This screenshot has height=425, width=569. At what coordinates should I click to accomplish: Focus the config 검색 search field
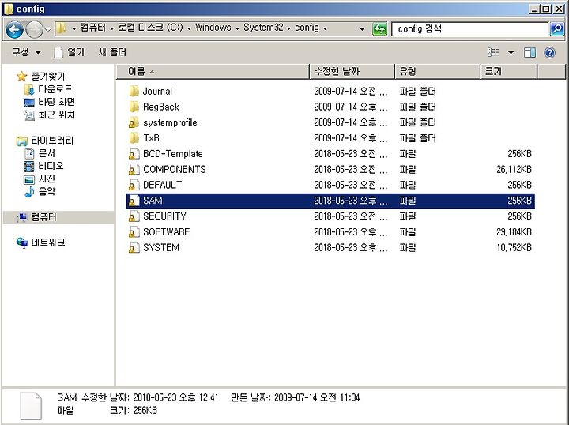pyautogui.click(x=470, y=29)
